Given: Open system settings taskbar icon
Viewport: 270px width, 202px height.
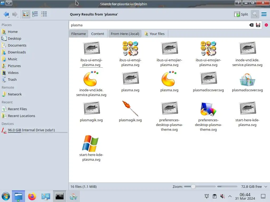Looking at the screenshot, I should pyautogui.click(x=46, y=196).
